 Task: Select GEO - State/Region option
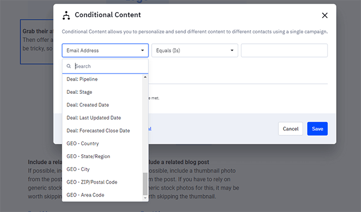point(102,157)
